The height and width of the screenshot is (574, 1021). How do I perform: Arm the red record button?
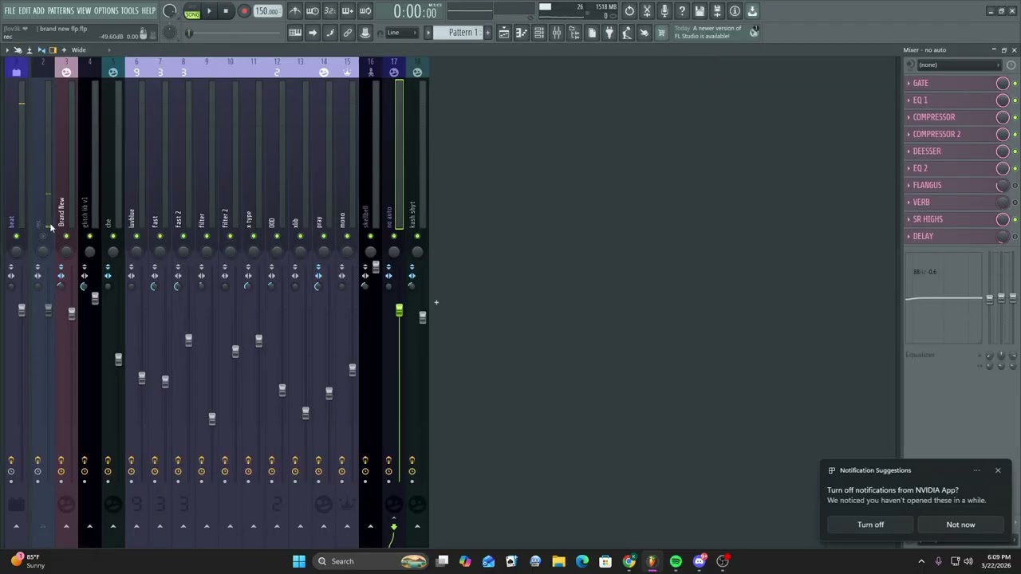point(244,11)
